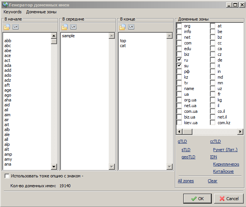246x207 pixels.
Task: Click scrollbar thumb in В начале list
Action: click(54, 41)
